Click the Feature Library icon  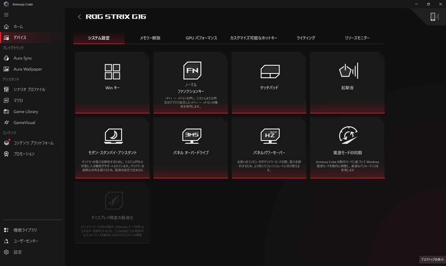[6, 230]
